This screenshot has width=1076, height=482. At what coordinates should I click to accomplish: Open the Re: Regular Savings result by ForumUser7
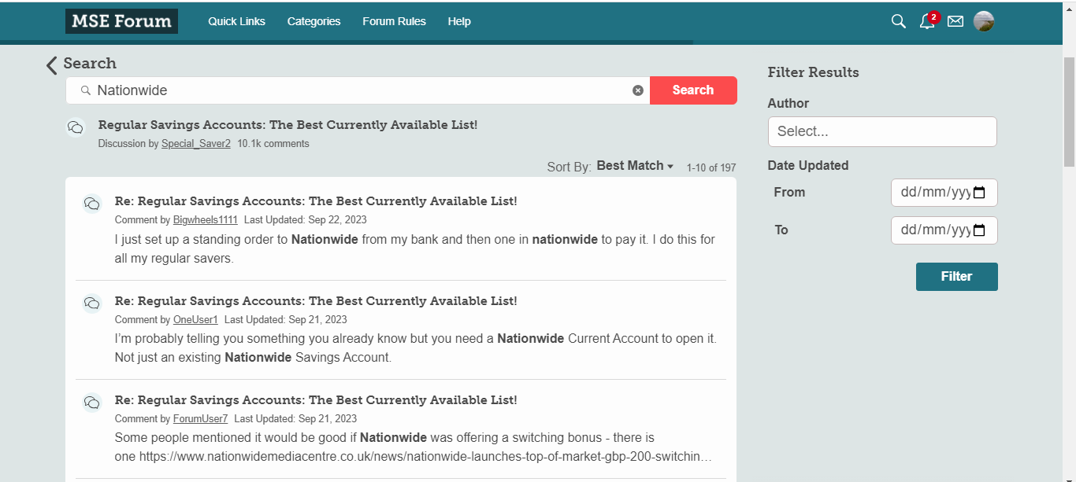(316, 400)
